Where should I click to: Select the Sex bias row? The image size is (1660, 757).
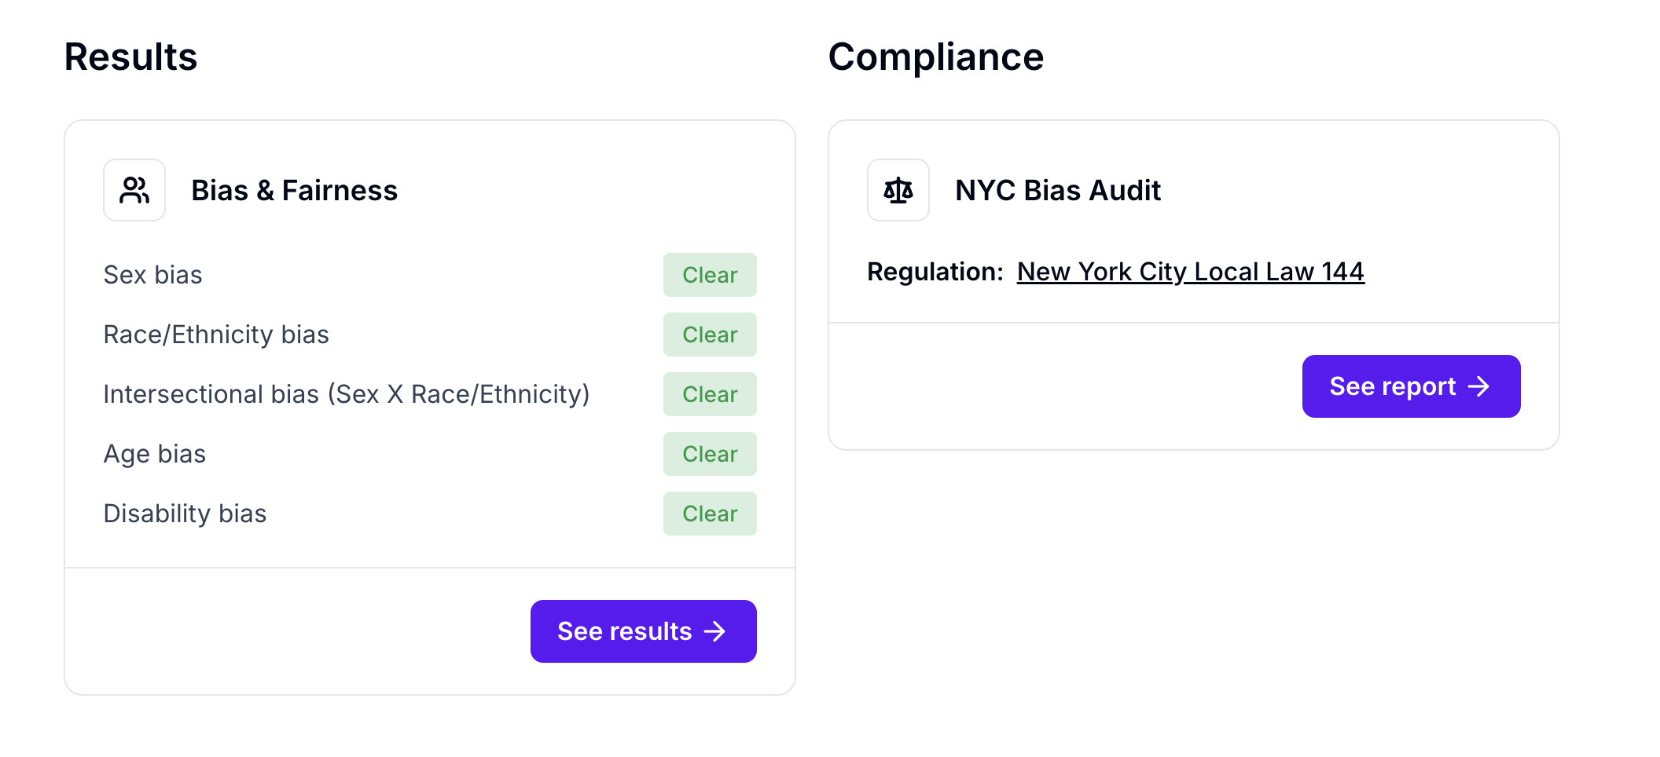click(x=152, y=275)
